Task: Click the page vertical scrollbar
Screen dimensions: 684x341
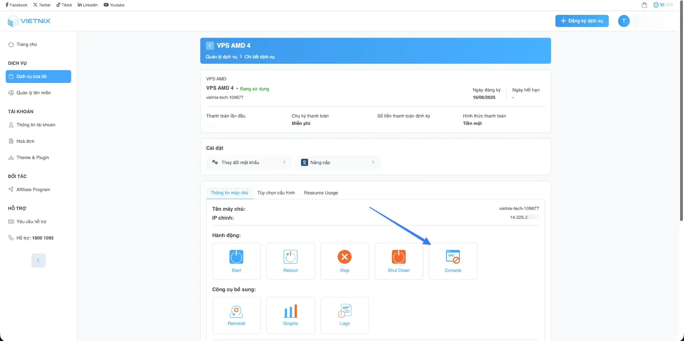Action: (x=681, y=111)
